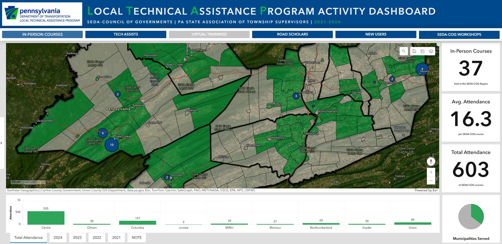Click the gray slice of Municipalities Served pie
The width and height of the screenshot is (502, 244).
click(x=466, y=219)
